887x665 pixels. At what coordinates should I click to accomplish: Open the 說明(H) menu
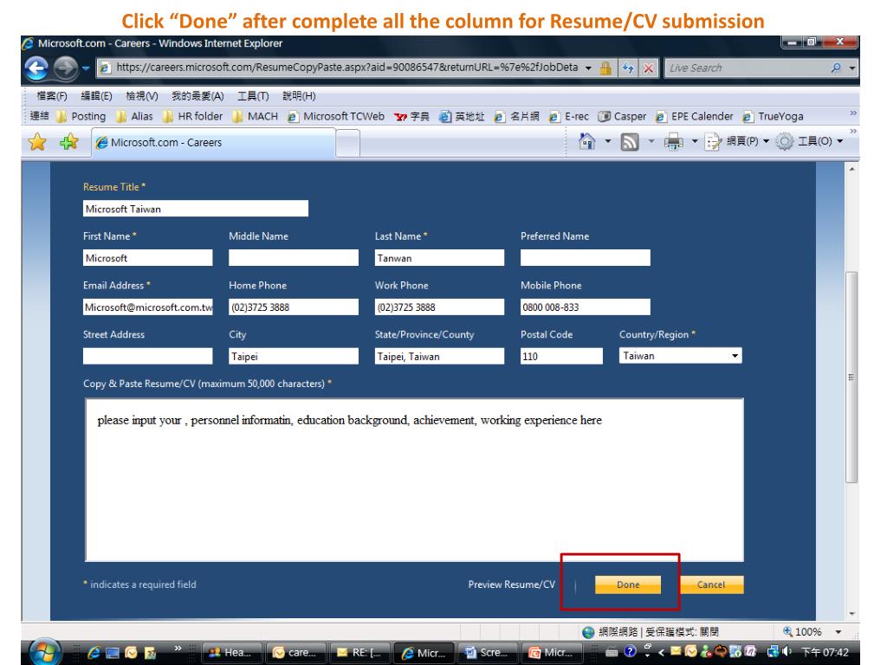pyautogui.click(x=299, y=95)
